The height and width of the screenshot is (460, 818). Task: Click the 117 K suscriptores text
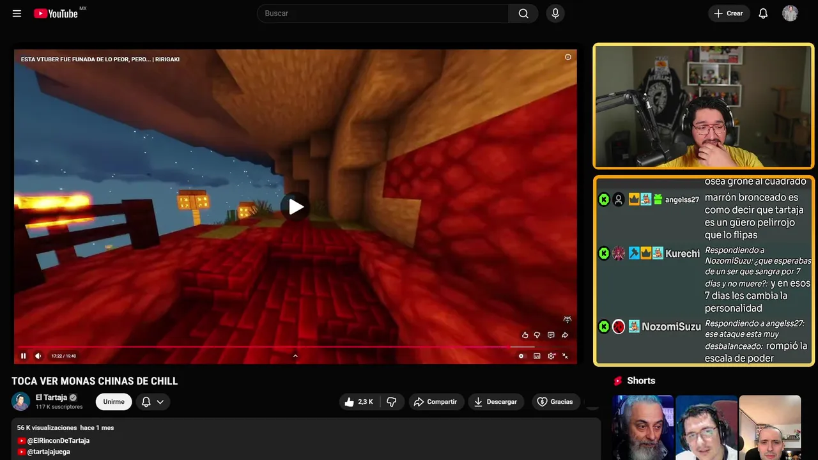pos(59,407)
